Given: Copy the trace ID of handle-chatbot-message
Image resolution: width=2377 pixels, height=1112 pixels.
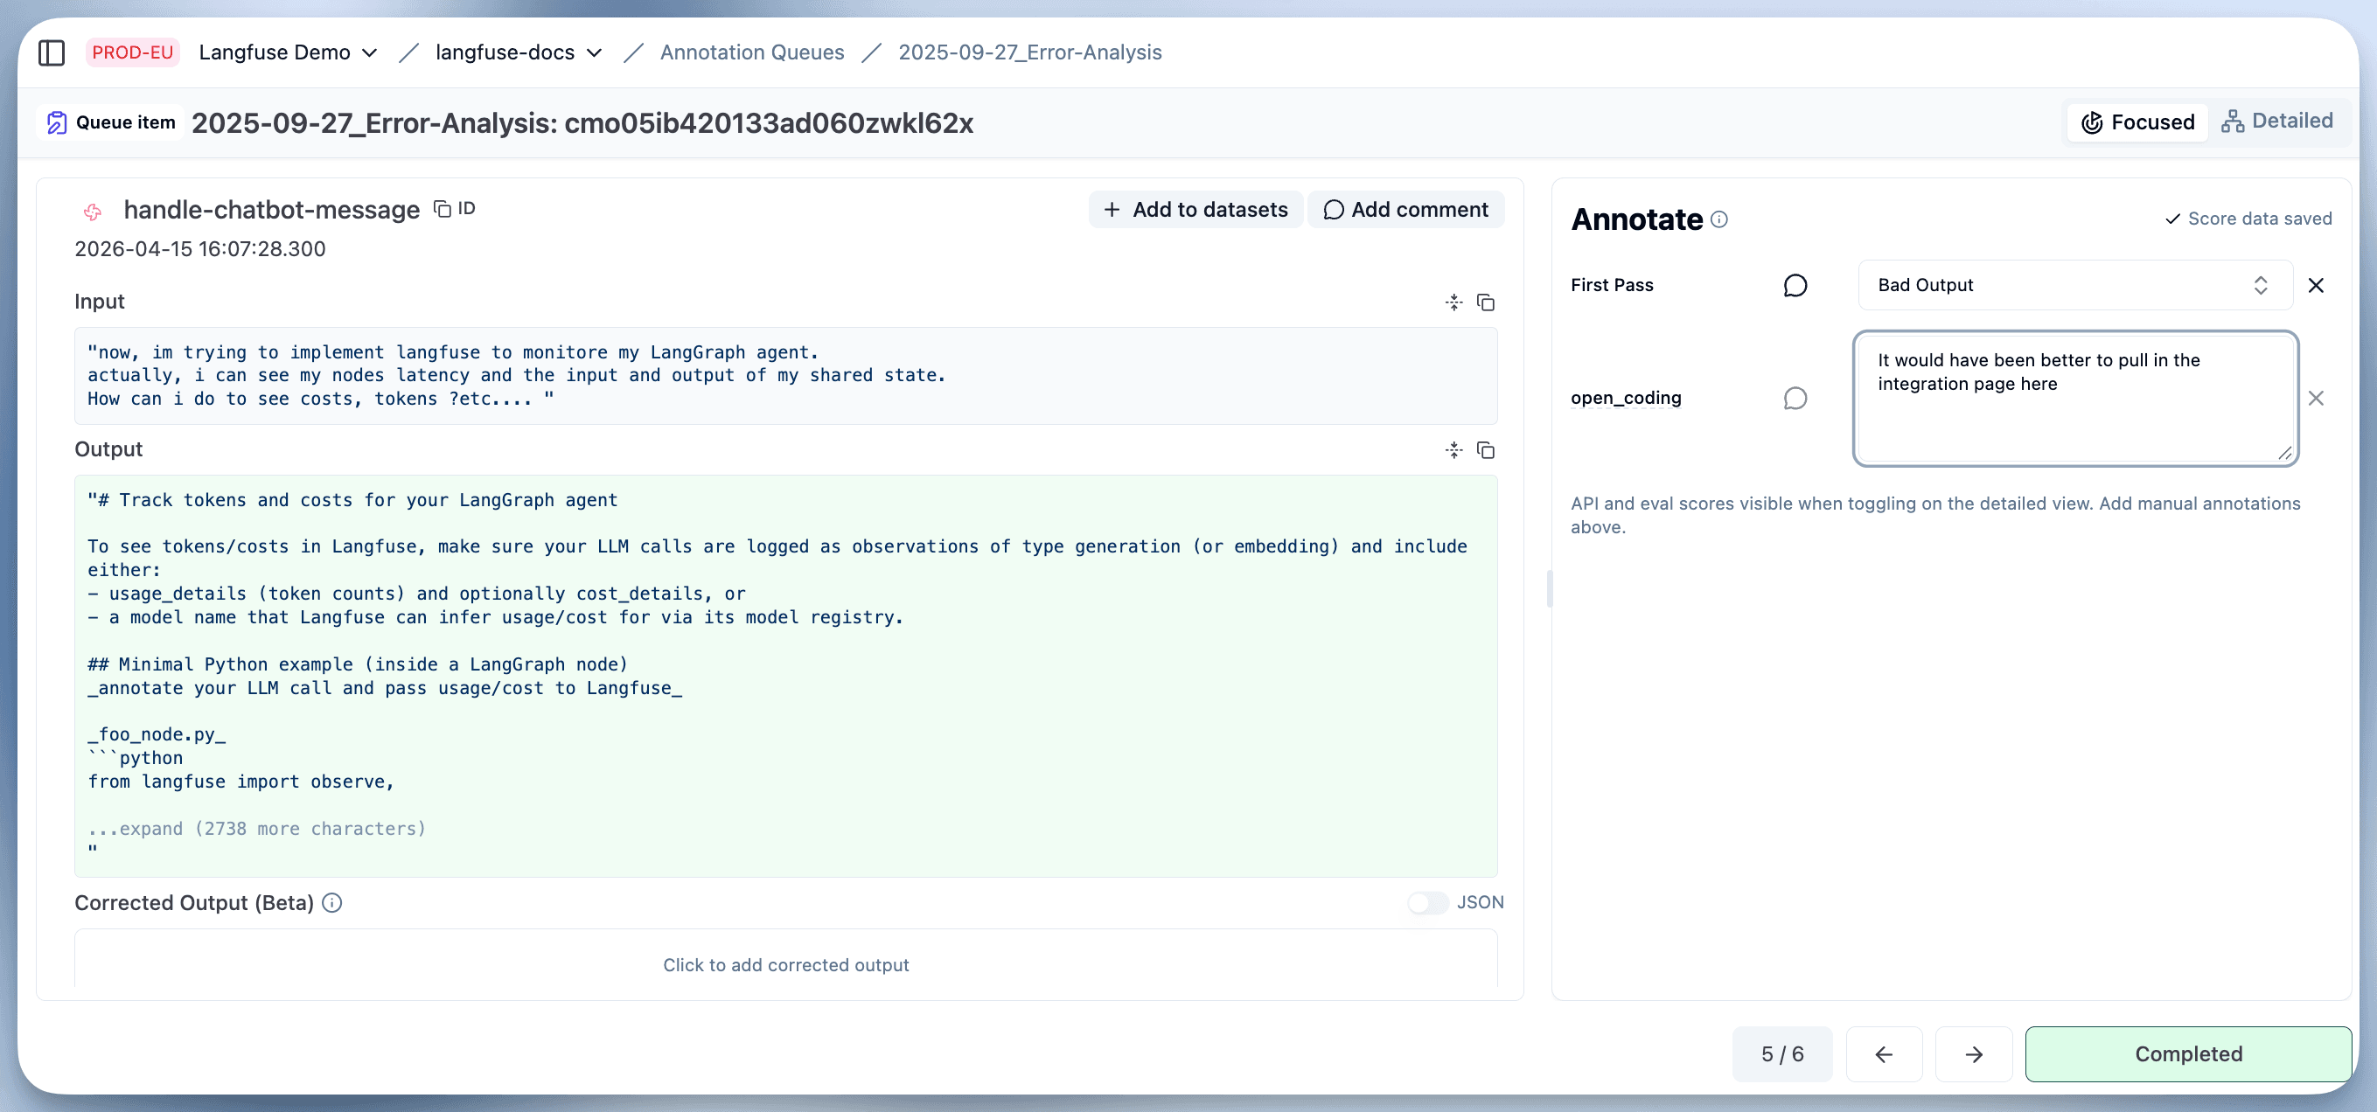Looking at the screenshot, I should (x=454, y=209).
